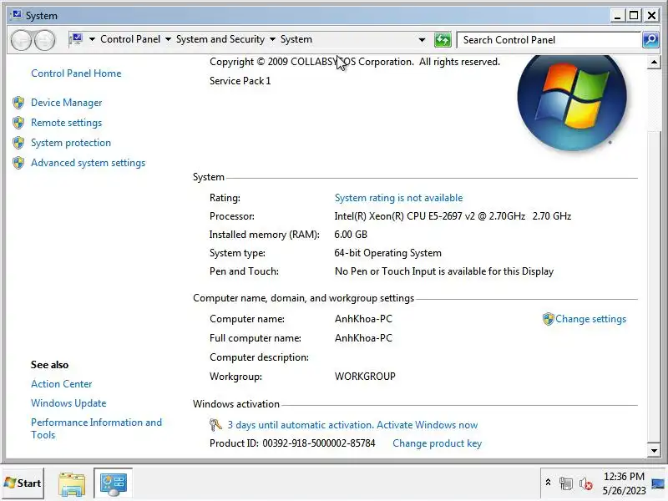Click the Control Panel taskbar icon

(x=114, y=483)
